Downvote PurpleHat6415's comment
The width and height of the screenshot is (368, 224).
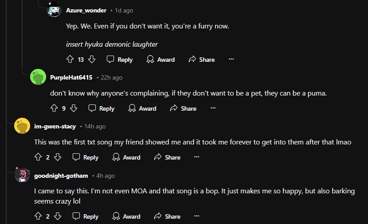pos(74,108)
